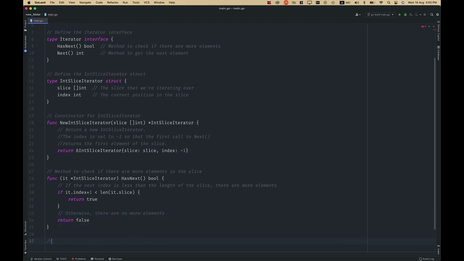Open the Event Log
This screenshot has height=261, width=464.
pos(426,259)
